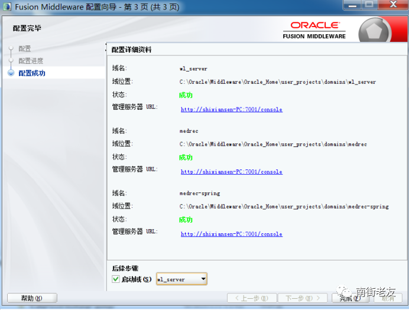Open the wl_server admin console URL link
This screenshot has width=409, height=310.
click(x=231, y=109)
